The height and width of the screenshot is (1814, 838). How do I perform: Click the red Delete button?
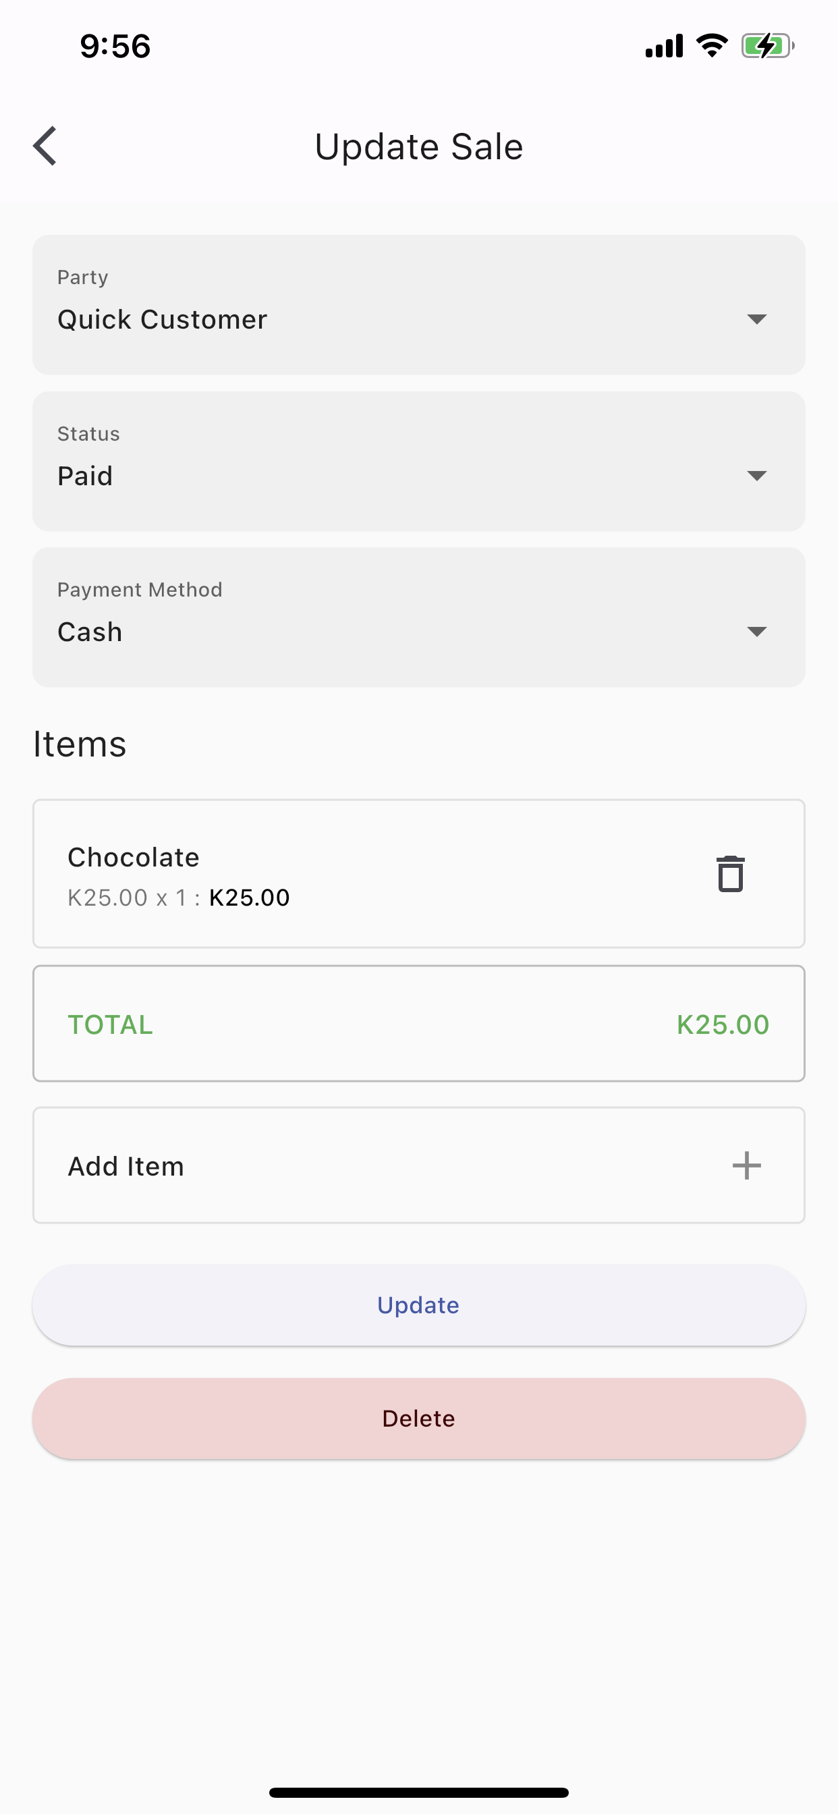click(419, 1419)
